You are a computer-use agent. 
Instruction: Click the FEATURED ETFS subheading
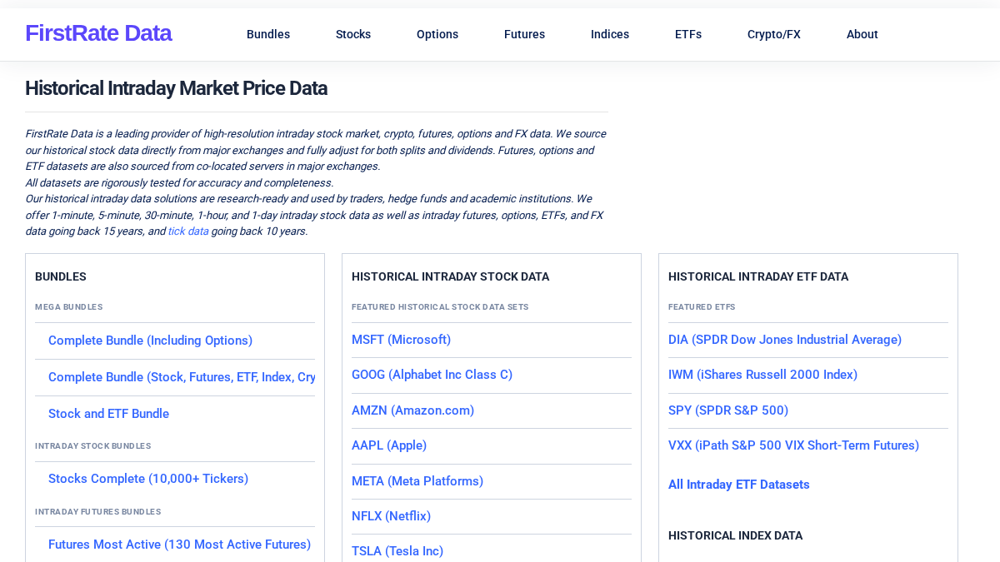[x=702, y=307]
